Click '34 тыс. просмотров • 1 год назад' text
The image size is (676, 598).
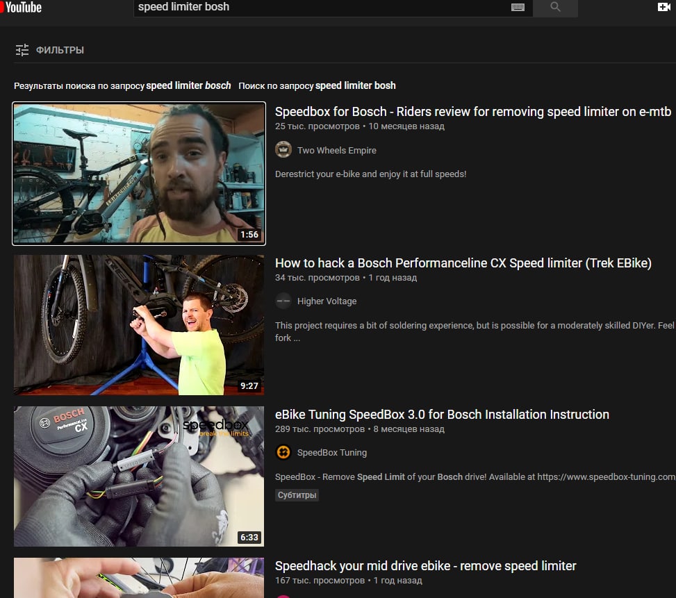pos(346,277)
